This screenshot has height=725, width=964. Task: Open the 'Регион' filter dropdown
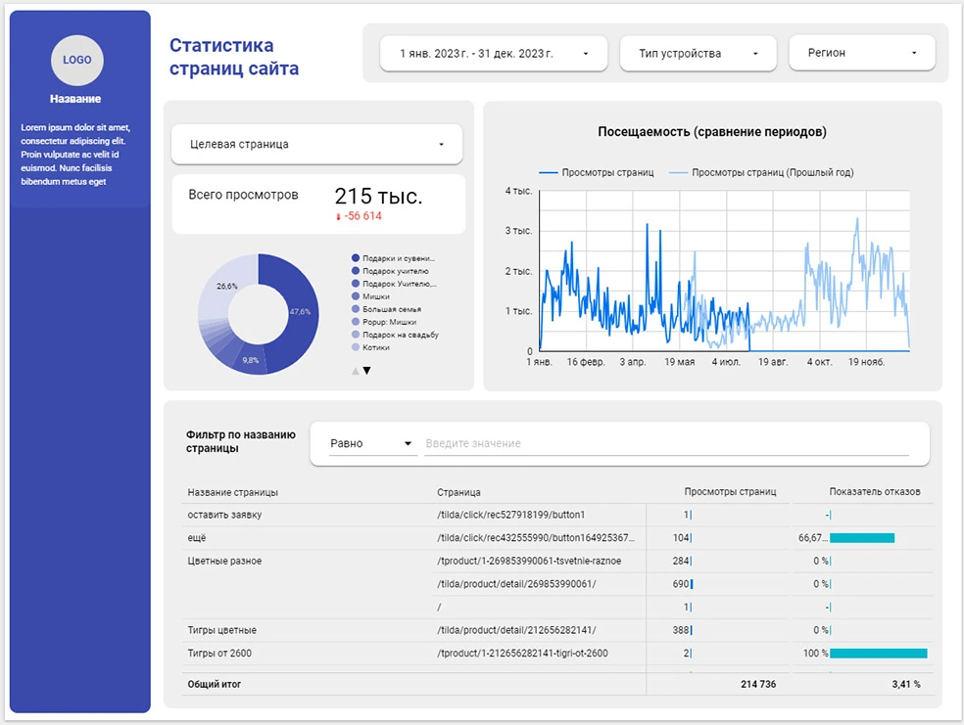click(x=861, y=54)
